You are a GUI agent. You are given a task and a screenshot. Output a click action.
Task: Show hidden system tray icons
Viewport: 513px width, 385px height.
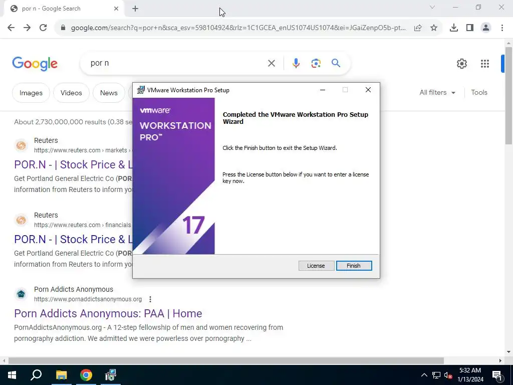424,375
